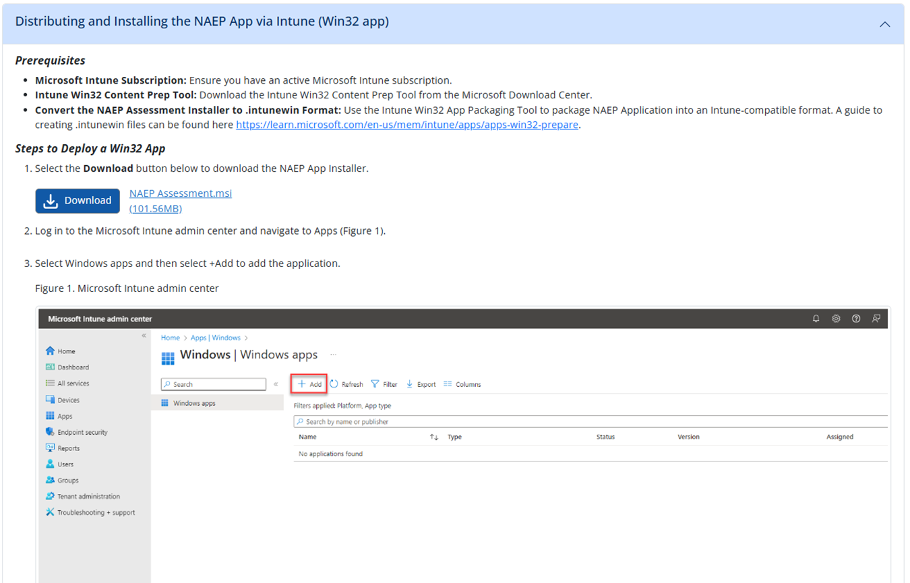Open Endpoint security in the sidebar
910x583 pixels.
(82, 433)
